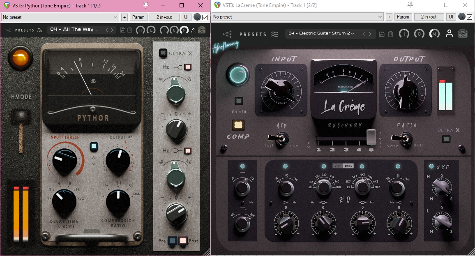The width and height of the screenshot is (475, 256).
Task: Toggle the LaCreme AGAIN button
Action: coord(239,101)
